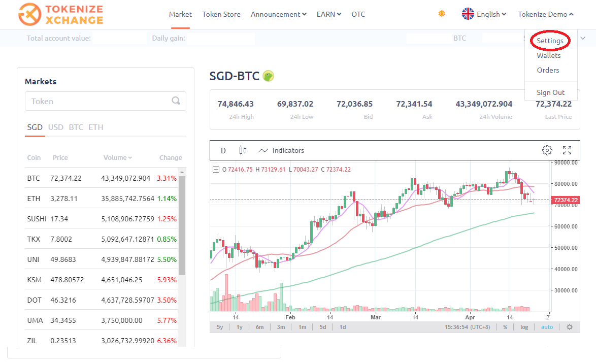Click the markets list scroll-up arrow
596x363 pixels.
pos(182,172)
